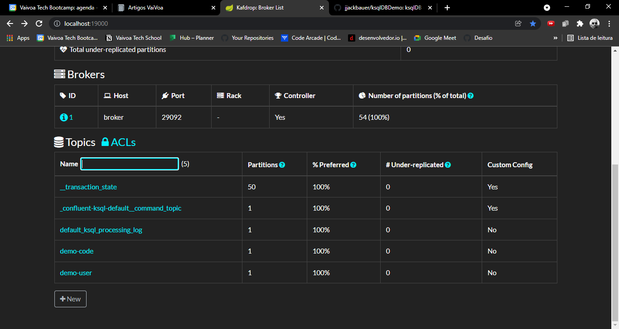Reload the Kafdrop page
The width and height of the screenshot is (619, 329).
(39, 23)
